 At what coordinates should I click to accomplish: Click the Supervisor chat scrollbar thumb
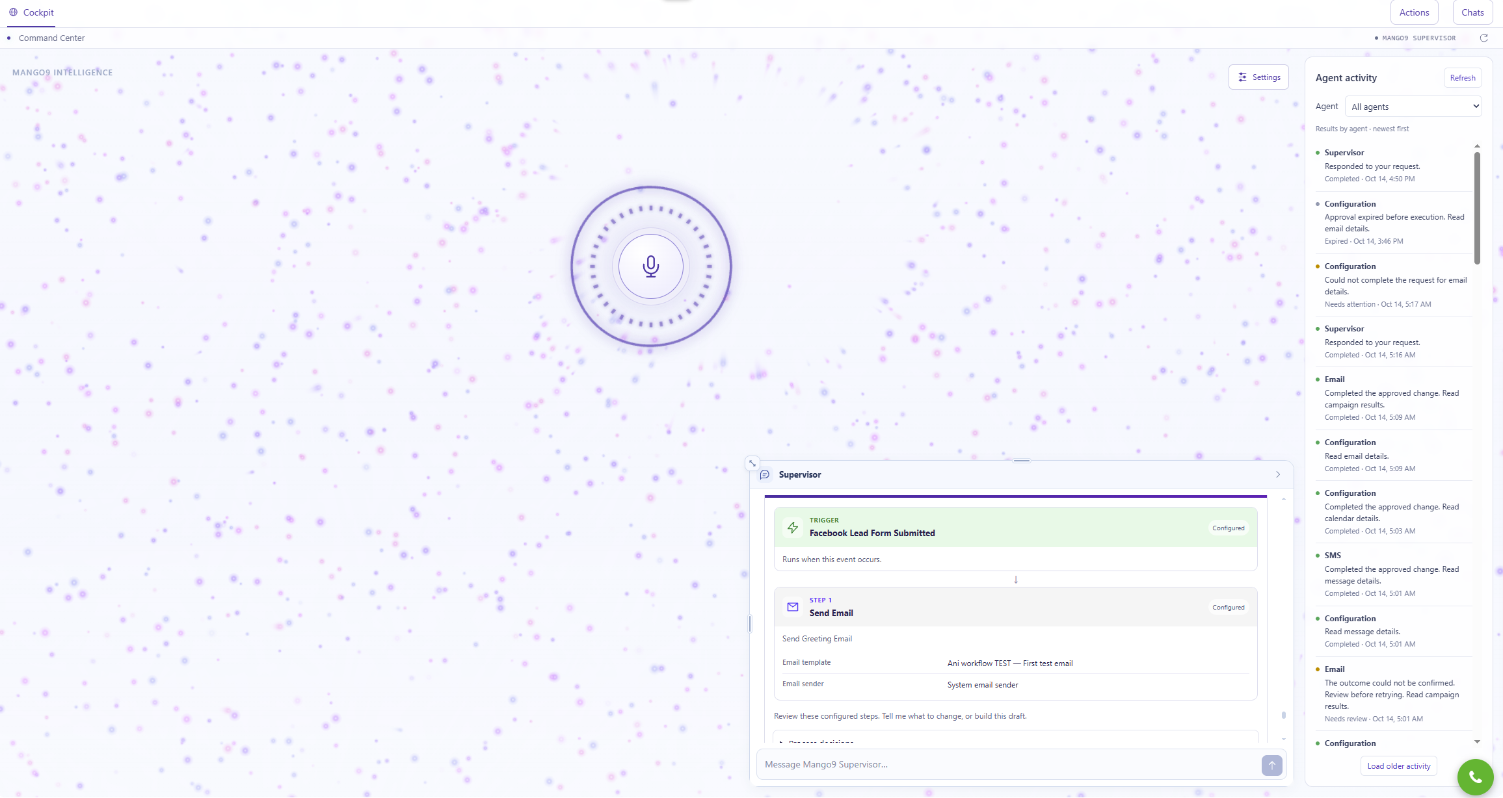click(x=1284, y=715)
